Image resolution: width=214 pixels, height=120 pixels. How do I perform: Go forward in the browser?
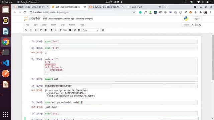pos(20,12)
